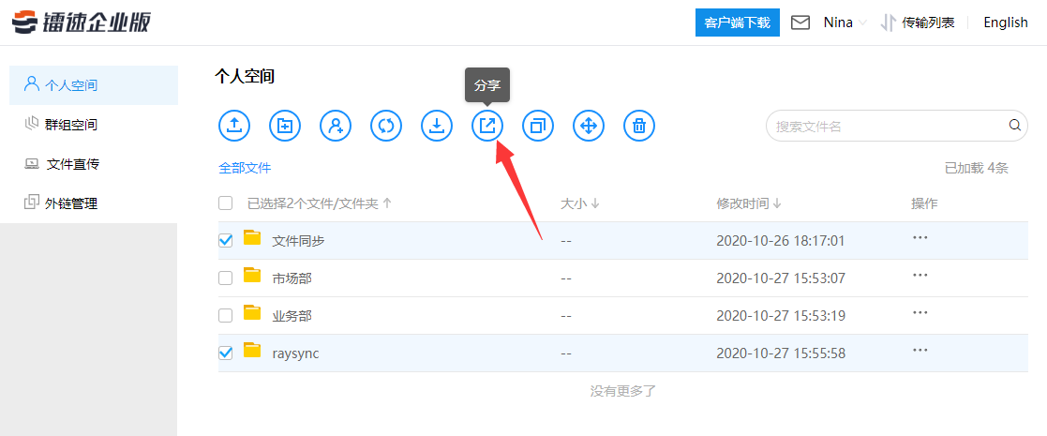Toggle the select-all checkbox in header
This screenshot has height=436, width=1047.
pos(226,203)
